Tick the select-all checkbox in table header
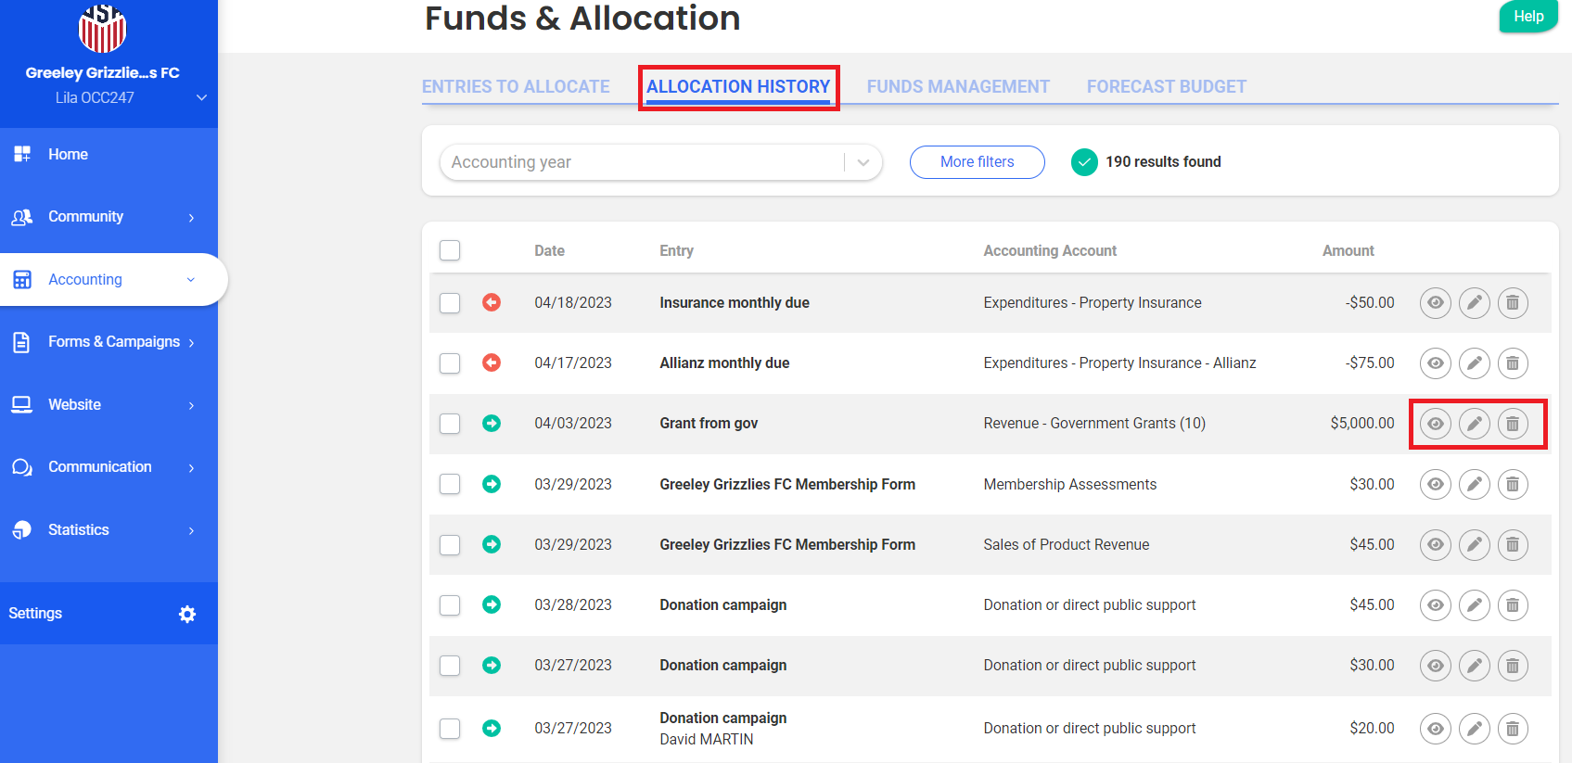1572x763 pixels. tap(450, 250)
